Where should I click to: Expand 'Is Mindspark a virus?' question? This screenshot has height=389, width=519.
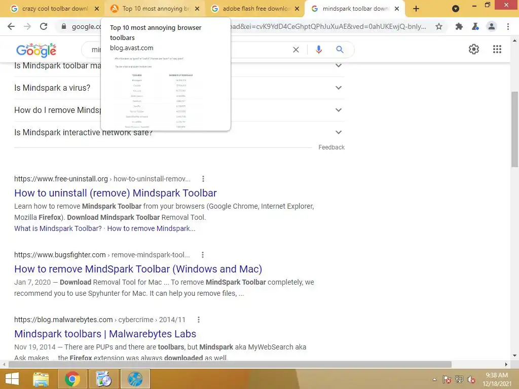point(338,88)
